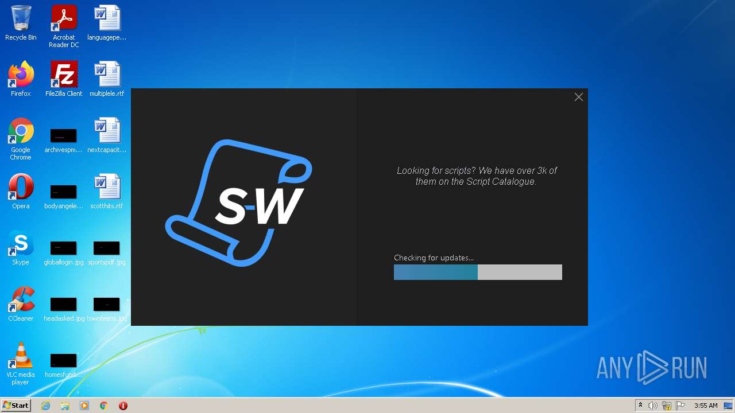Screen dimensions: 735x413
Task: Open Chrome from the taskbar
Action: [104, 406]
